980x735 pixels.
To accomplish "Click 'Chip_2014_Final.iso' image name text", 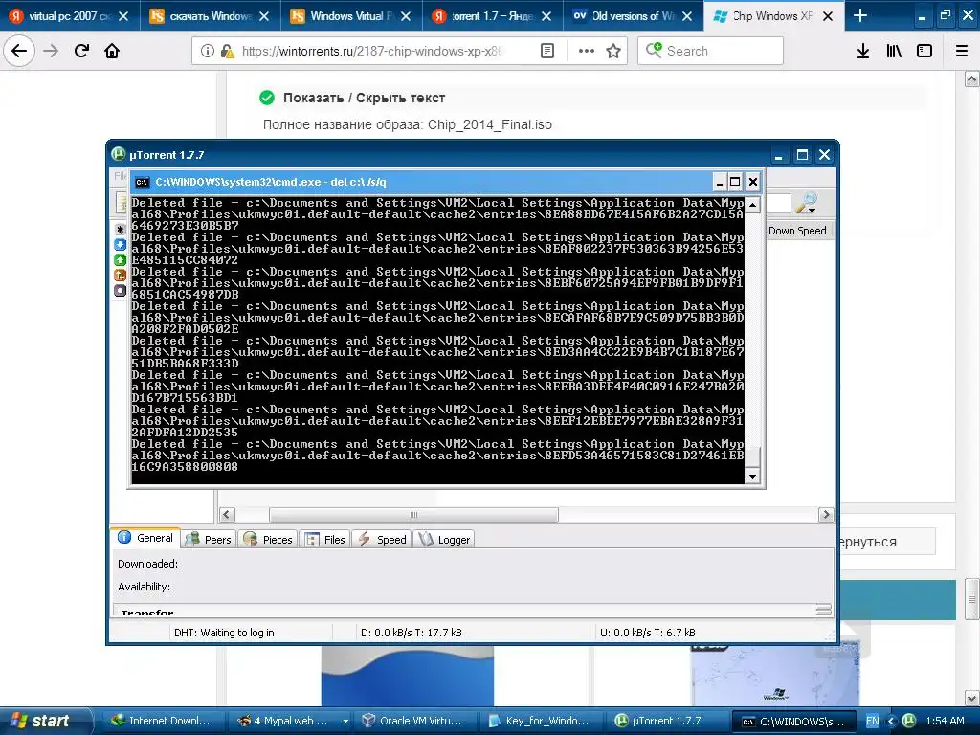I will [489, 124].
